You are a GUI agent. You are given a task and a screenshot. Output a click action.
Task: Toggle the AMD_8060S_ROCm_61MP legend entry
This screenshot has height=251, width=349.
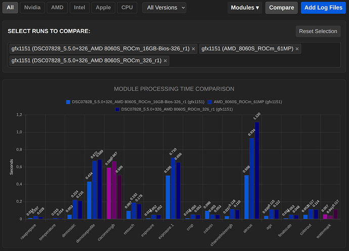pyautogui.click(x=245, y=102)
